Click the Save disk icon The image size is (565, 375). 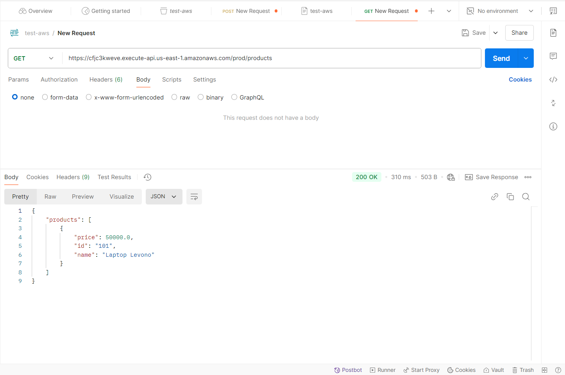point(465,33)
